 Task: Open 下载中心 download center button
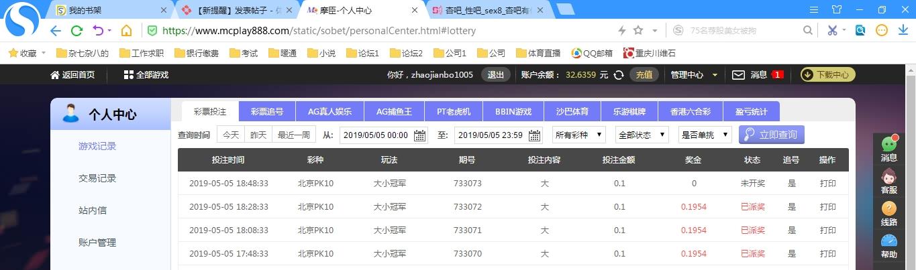828,75
